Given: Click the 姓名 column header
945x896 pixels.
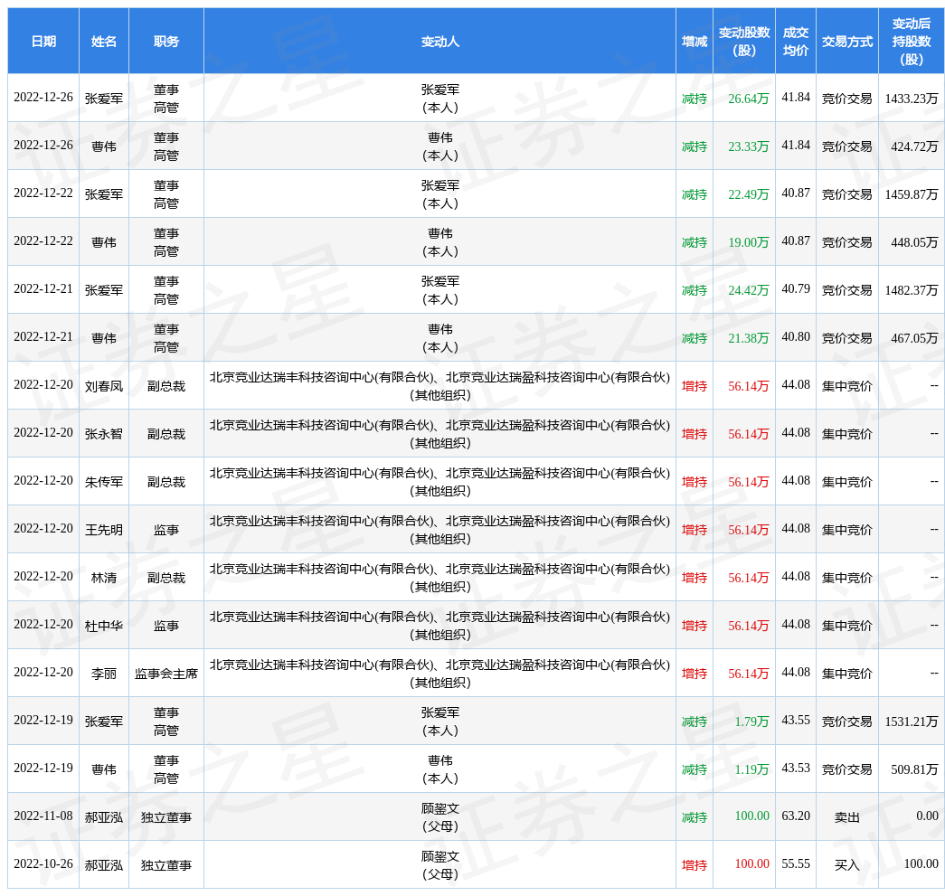Looking at the screenshot, I should (x=104, y=42).
